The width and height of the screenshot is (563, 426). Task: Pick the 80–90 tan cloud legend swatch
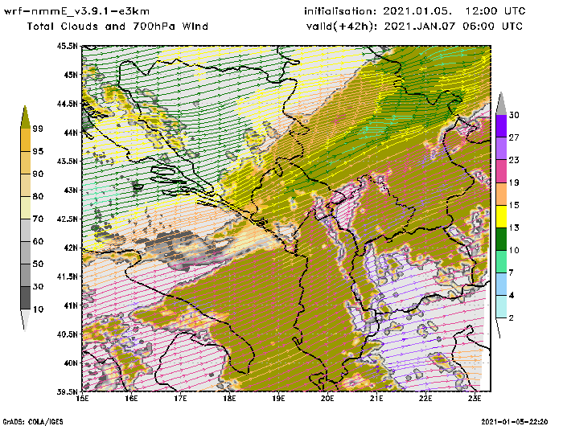[x=25, y=185]
